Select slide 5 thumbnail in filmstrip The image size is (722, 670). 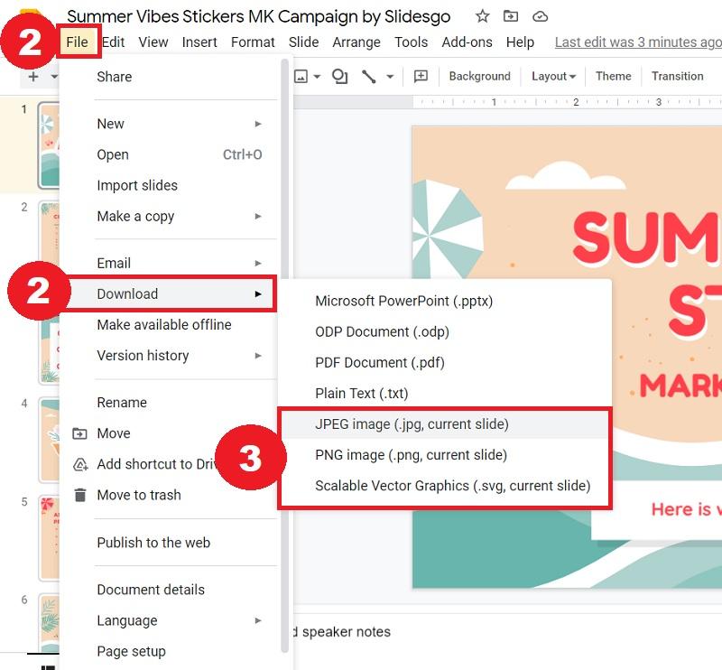tap(50, 538)
